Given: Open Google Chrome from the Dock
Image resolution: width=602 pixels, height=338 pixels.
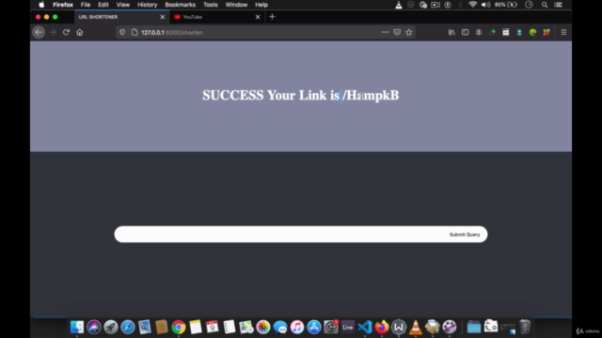Looking at the screenshot, I should [x=179, y=327].
